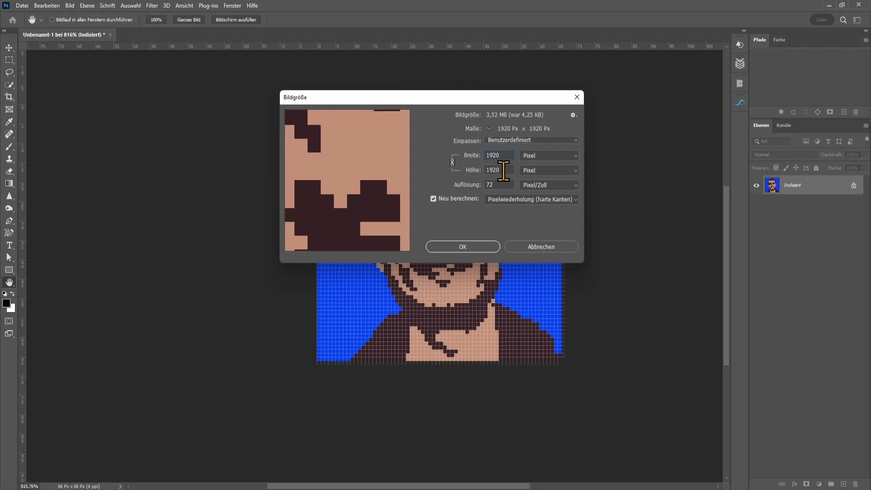The height and width of the screenshot is (490, 871).
Task: Toggle the constrain proportions link icon
Action: 452,162
